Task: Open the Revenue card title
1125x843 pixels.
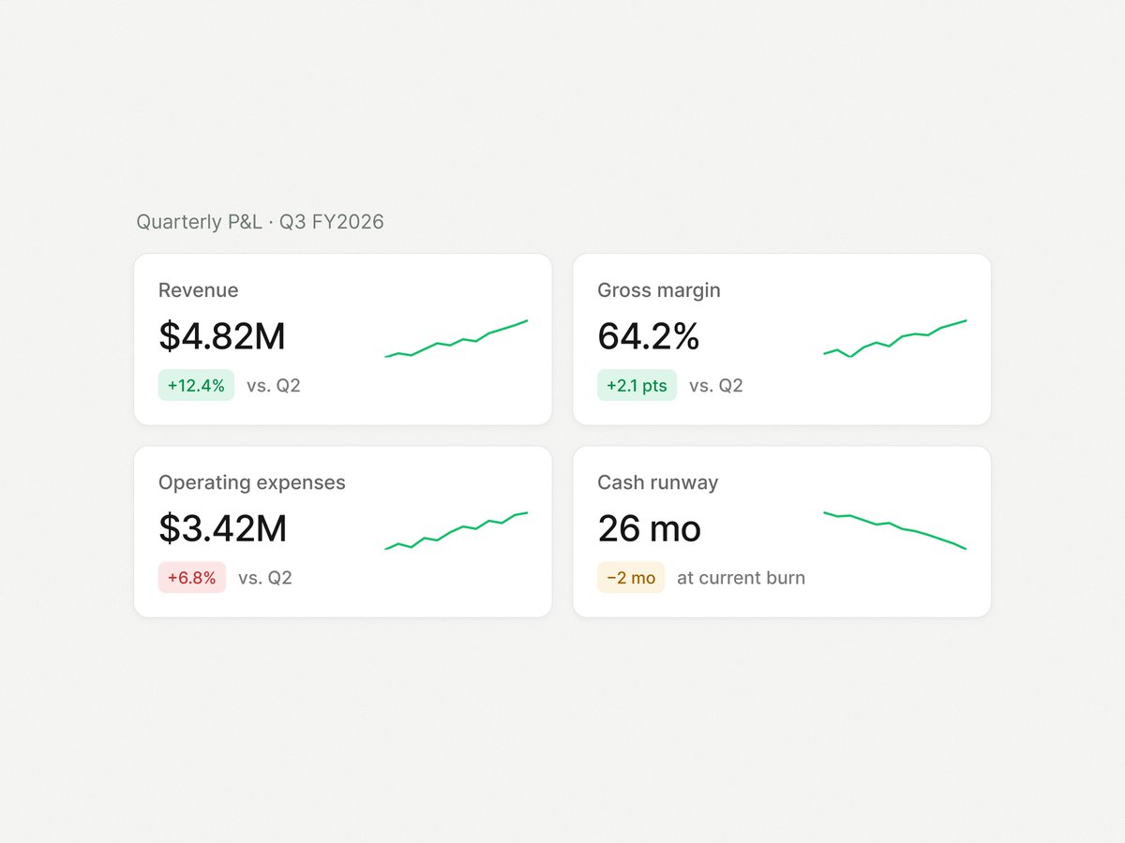Action: 198,290
